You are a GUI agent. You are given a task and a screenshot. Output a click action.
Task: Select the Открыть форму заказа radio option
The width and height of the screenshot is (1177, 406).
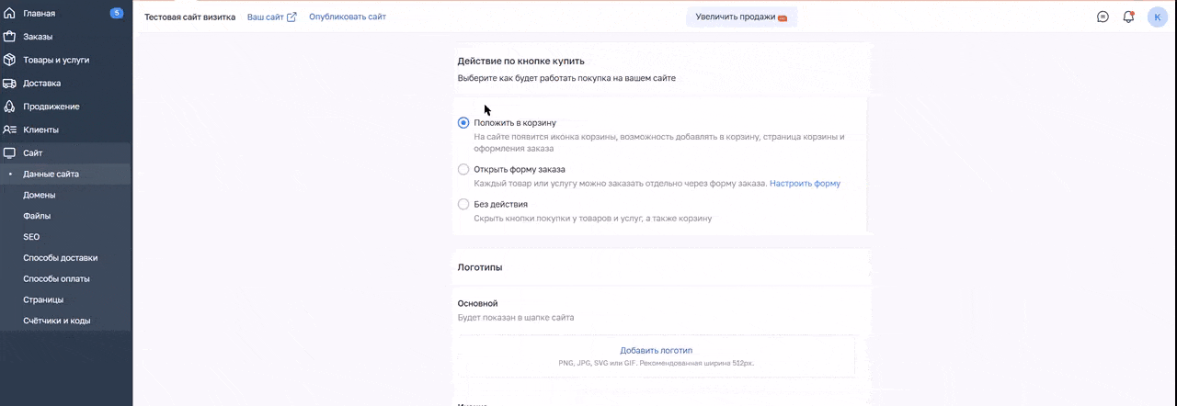tap(463, 169)
